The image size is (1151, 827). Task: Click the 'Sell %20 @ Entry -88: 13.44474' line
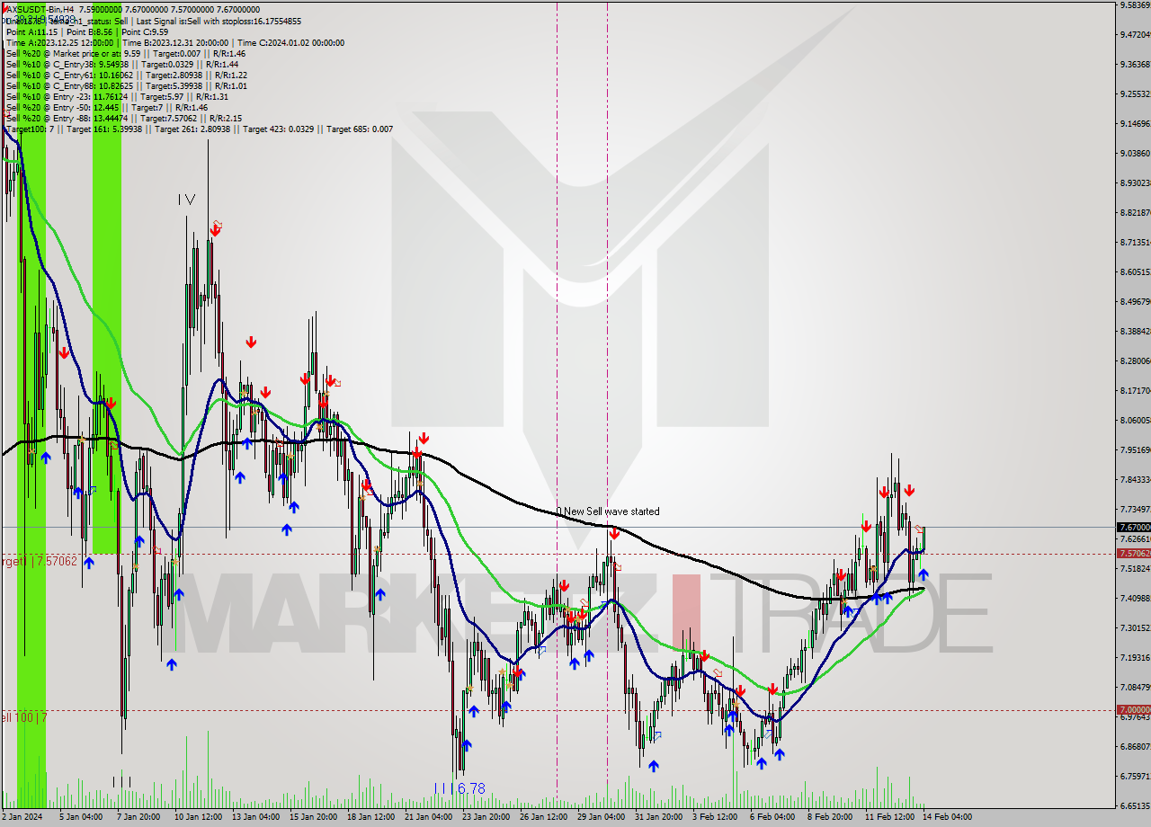pyautogui.click(x=123, y=118)
